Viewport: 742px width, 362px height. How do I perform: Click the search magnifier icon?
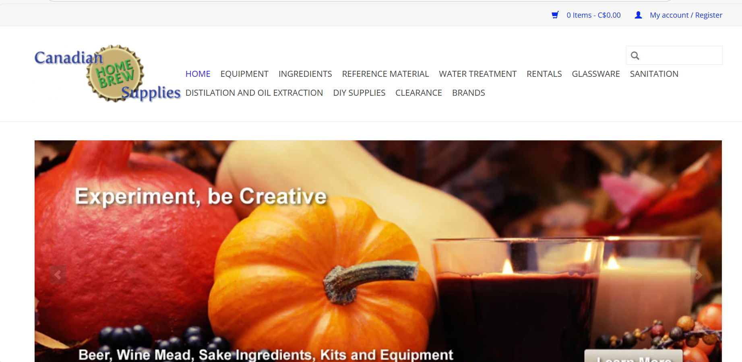(x=635, y=56)
